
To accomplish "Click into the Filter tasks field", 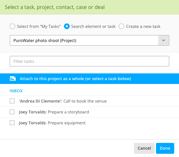I will [89, 61].
